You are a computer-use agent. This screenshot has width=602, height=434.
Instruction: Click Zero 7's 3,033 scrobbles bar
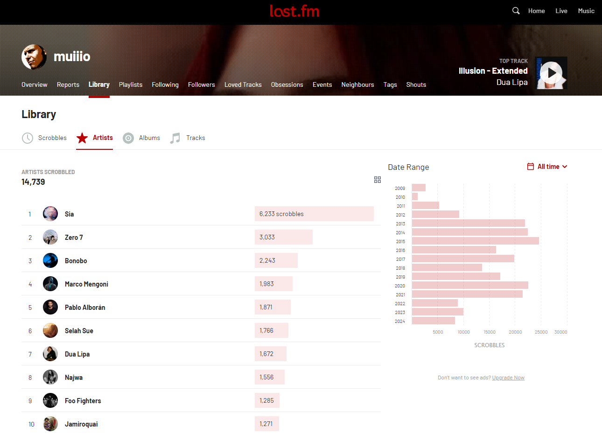coord(284,237)
